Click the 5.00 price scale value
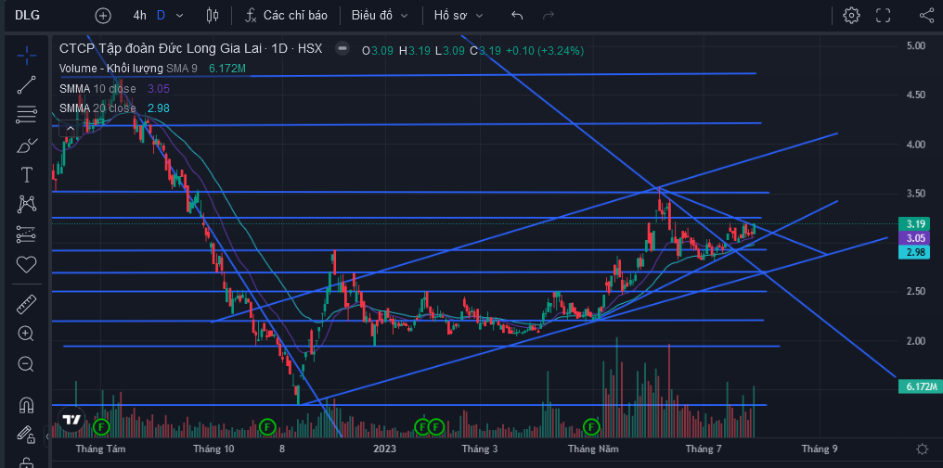This screenshot has height=468, width=943. tap(916, 45)
